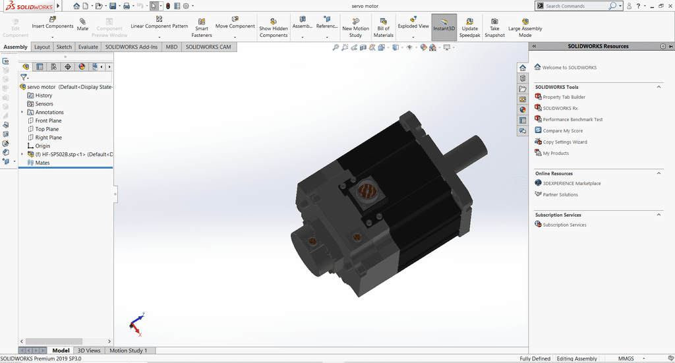Open Appearances task pane tab
Image resolution: width=675 pixels, height=363 pixels.
(523, 109)
